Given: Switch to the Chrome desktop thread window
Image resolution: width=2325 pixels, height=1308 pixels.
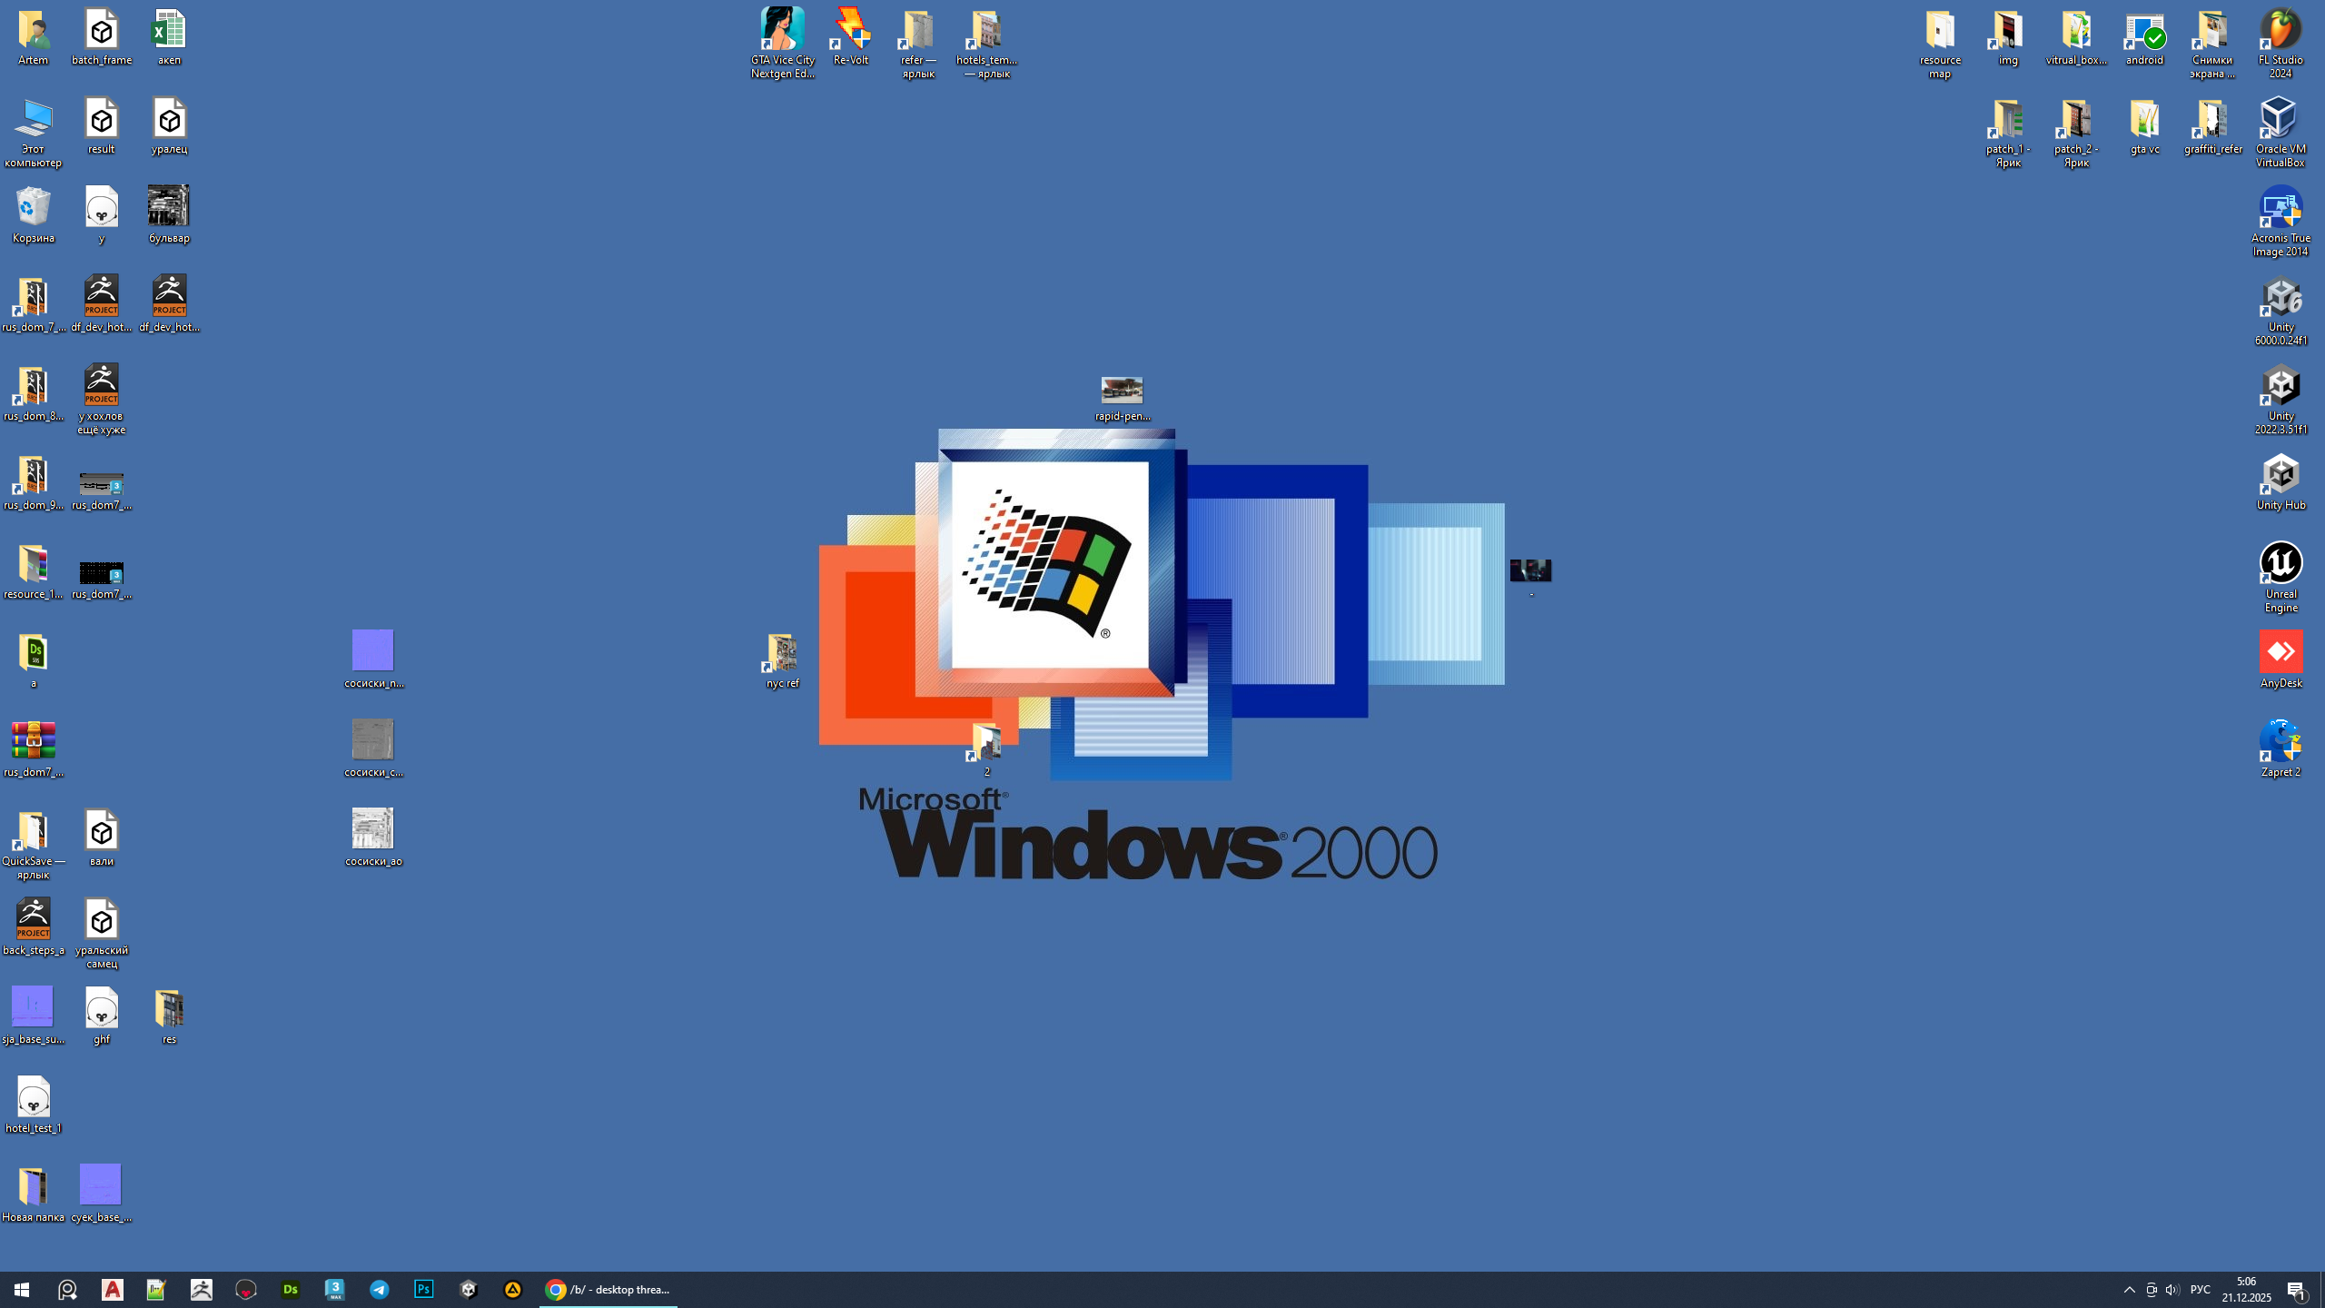Looking at the screenshot, I should pyautogui.click(x=608, y=1289).
